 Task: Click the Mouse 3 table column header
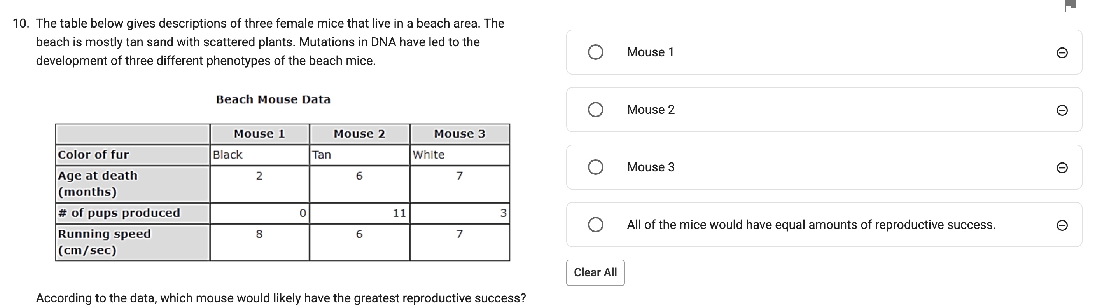460,134
